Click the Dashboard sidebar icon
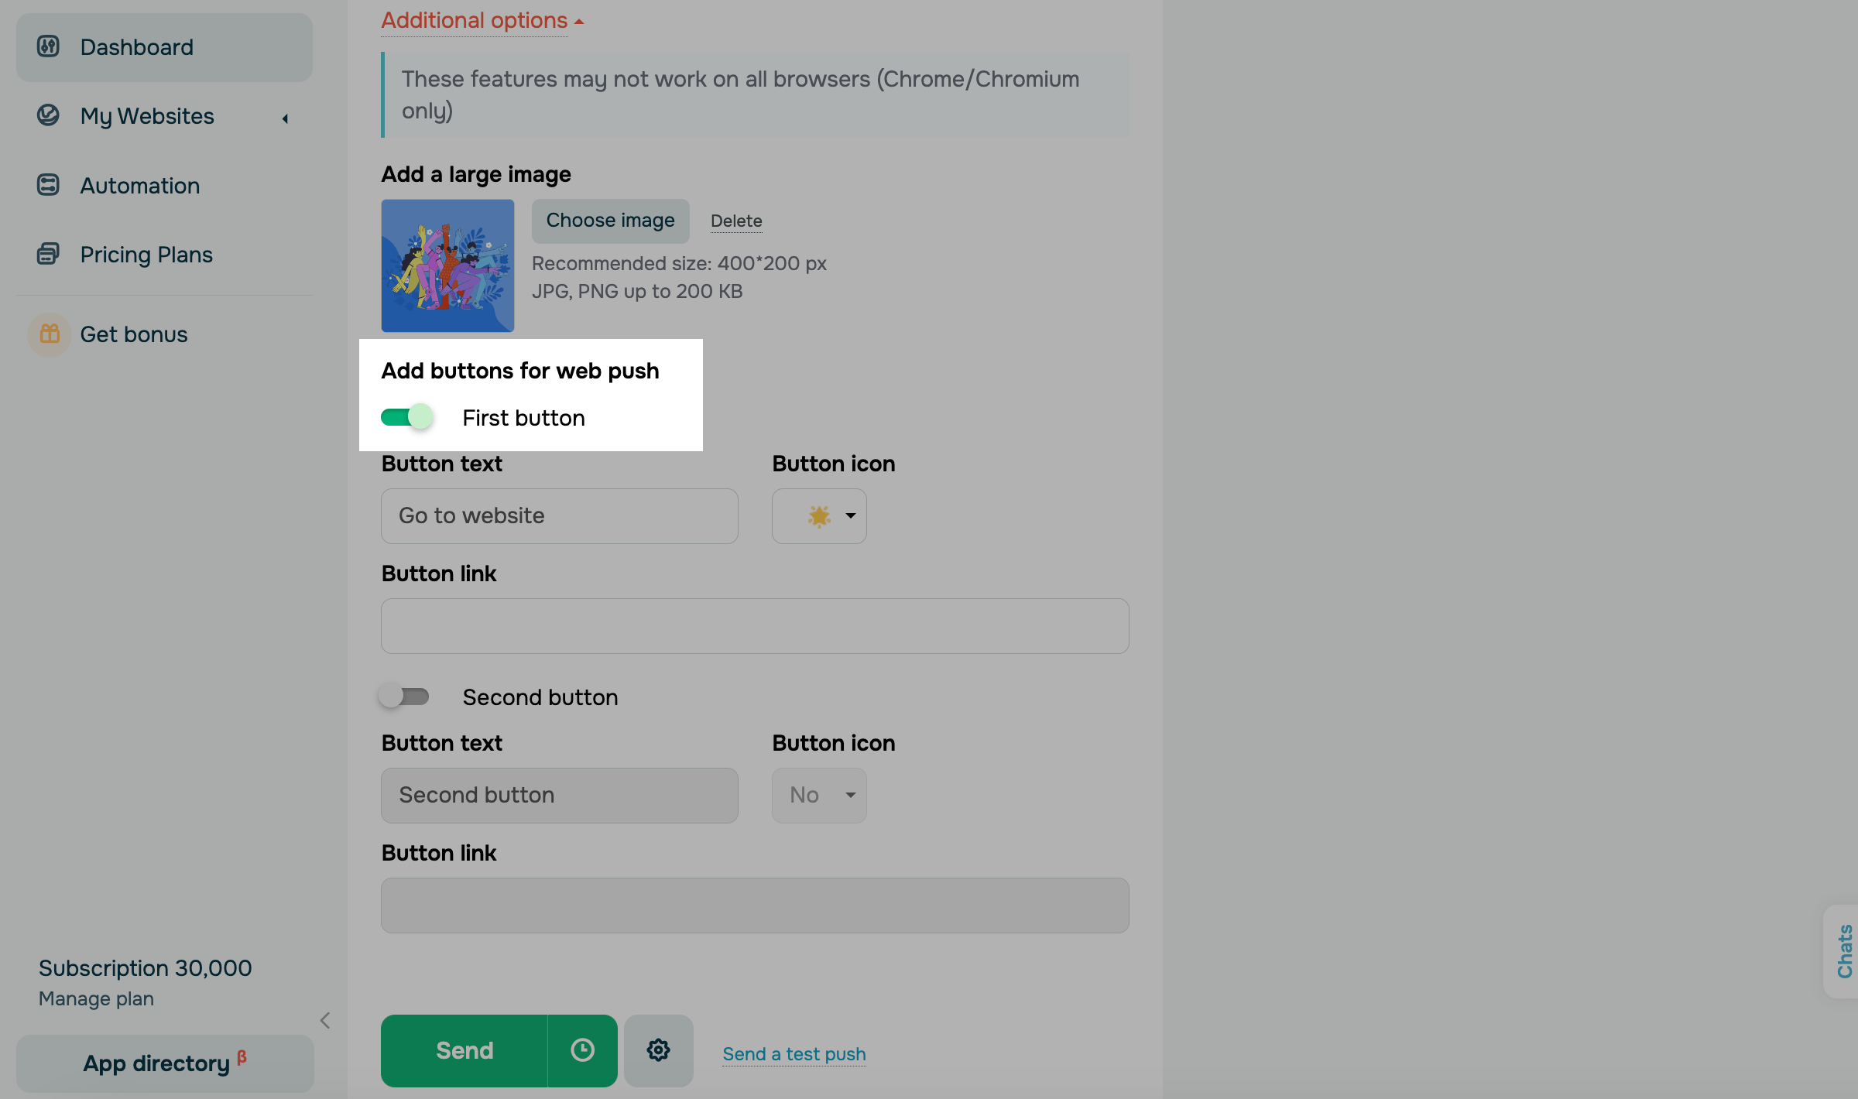This screenshot has width=1858, height=1099. tap(48, 46)
